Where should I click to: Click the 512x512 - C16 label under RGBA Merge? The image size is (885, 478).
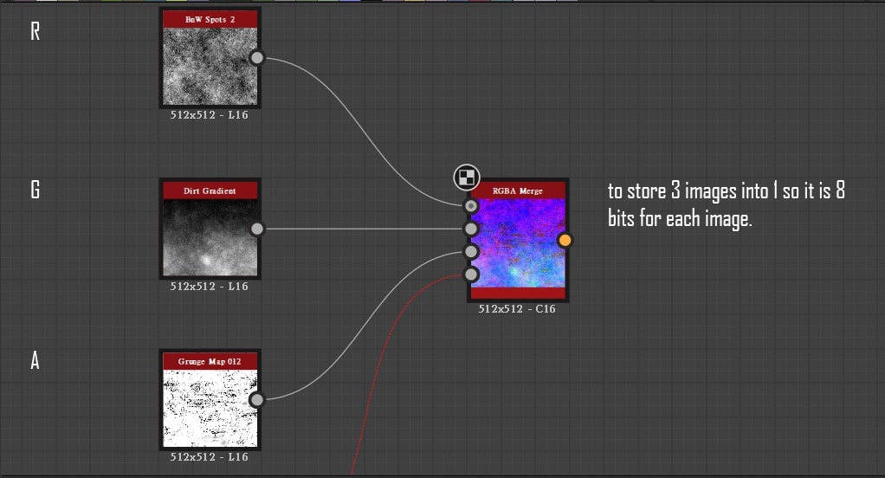[x=517, y=308]
